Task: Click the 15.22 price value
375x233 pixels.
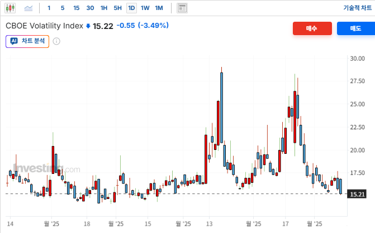Action: coord(103,26)
